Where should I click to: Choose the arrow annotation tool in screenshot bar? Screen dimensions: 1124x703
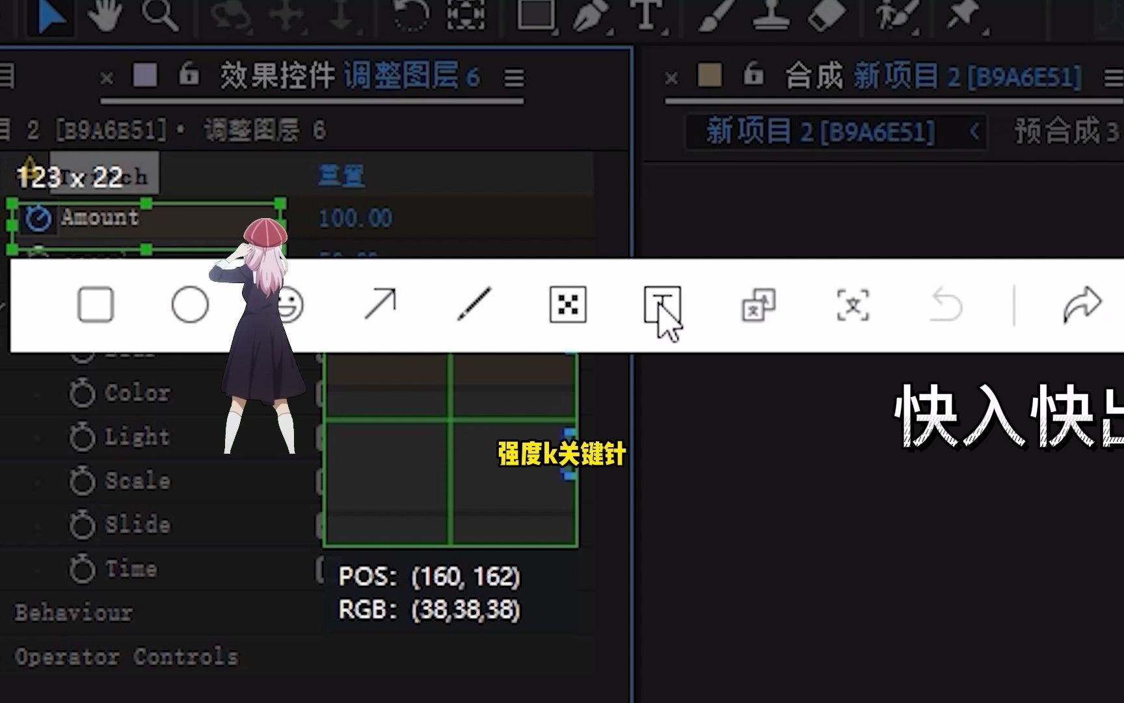pos(380,305)
